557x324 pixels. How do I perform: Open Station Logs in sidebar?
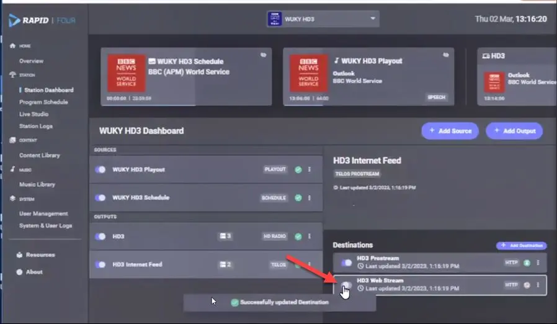click(x=36, y=126)
